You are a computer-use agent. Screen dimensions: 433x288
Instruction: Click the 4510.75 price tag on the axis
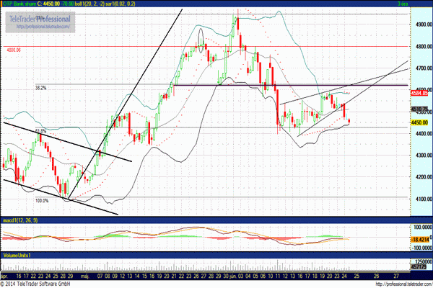(419, 109)
